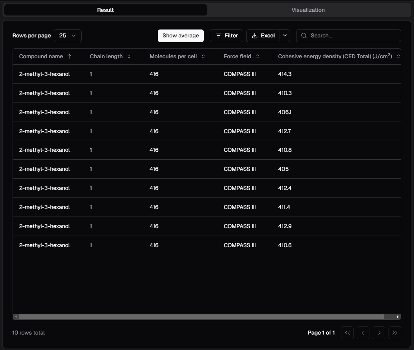Click the horizontal scrollbar left arrow
Image resolution: width=414 pixels, height=350 pixels.
[16, 317]
